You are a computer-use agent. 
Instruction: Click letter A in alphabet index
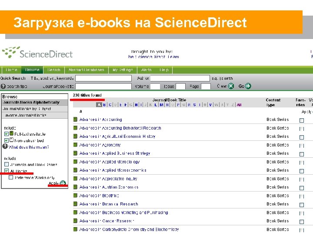[x=99, y=105]
